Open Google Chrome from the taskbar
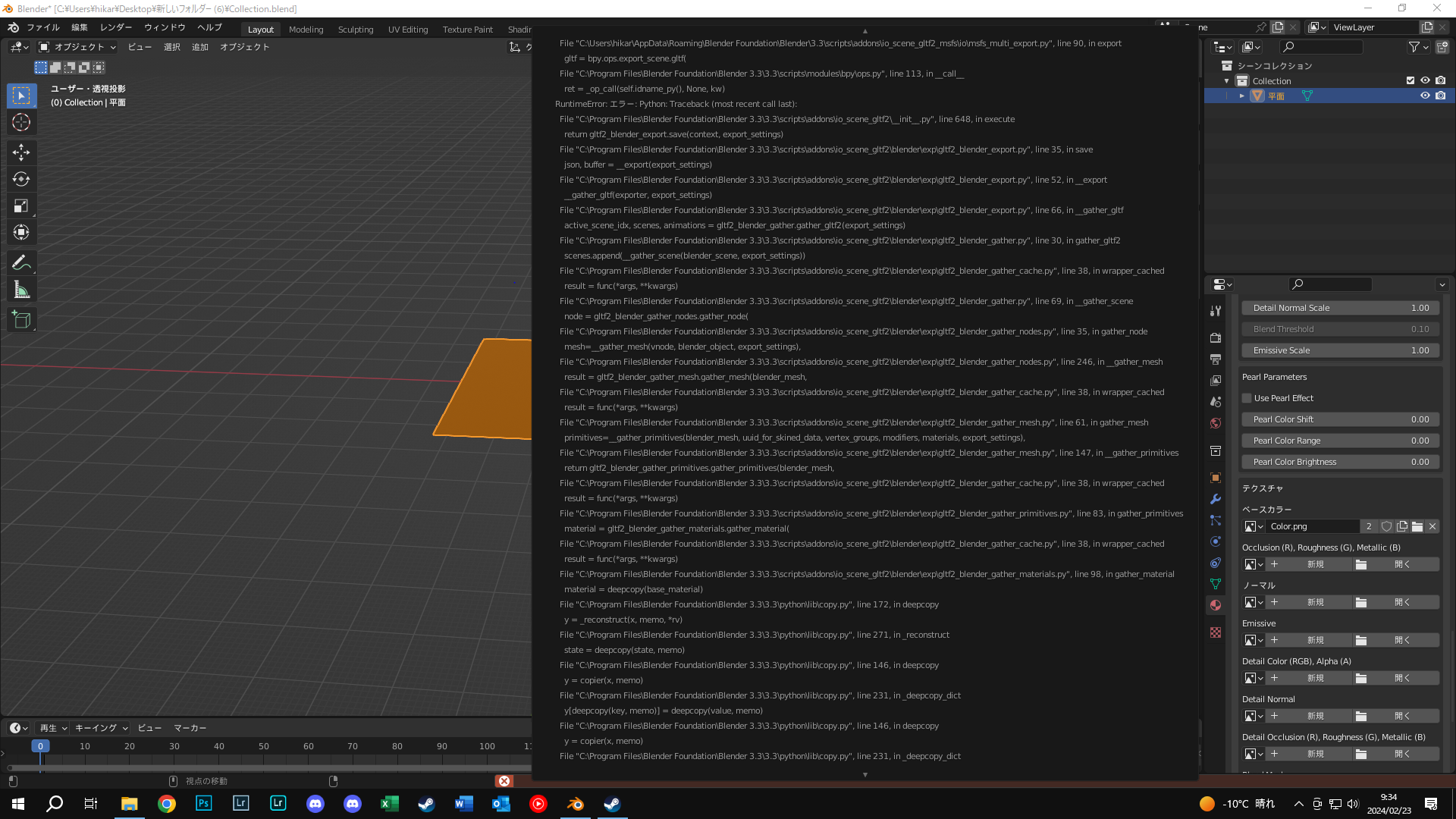The image size is (1456, 819). (167, 804)
